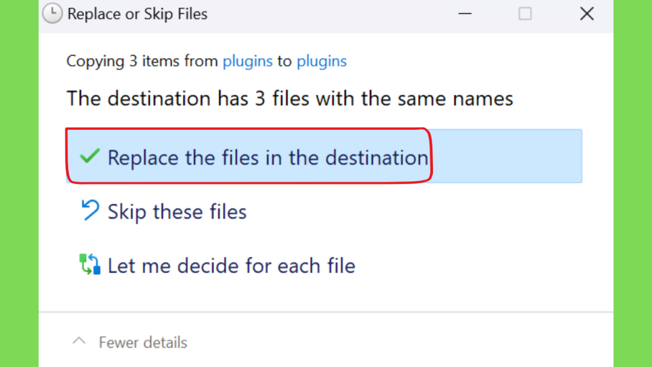The width and height of the screenshot is (652, 367).
Task: Select Skip these files option
Action: [177, 212]
